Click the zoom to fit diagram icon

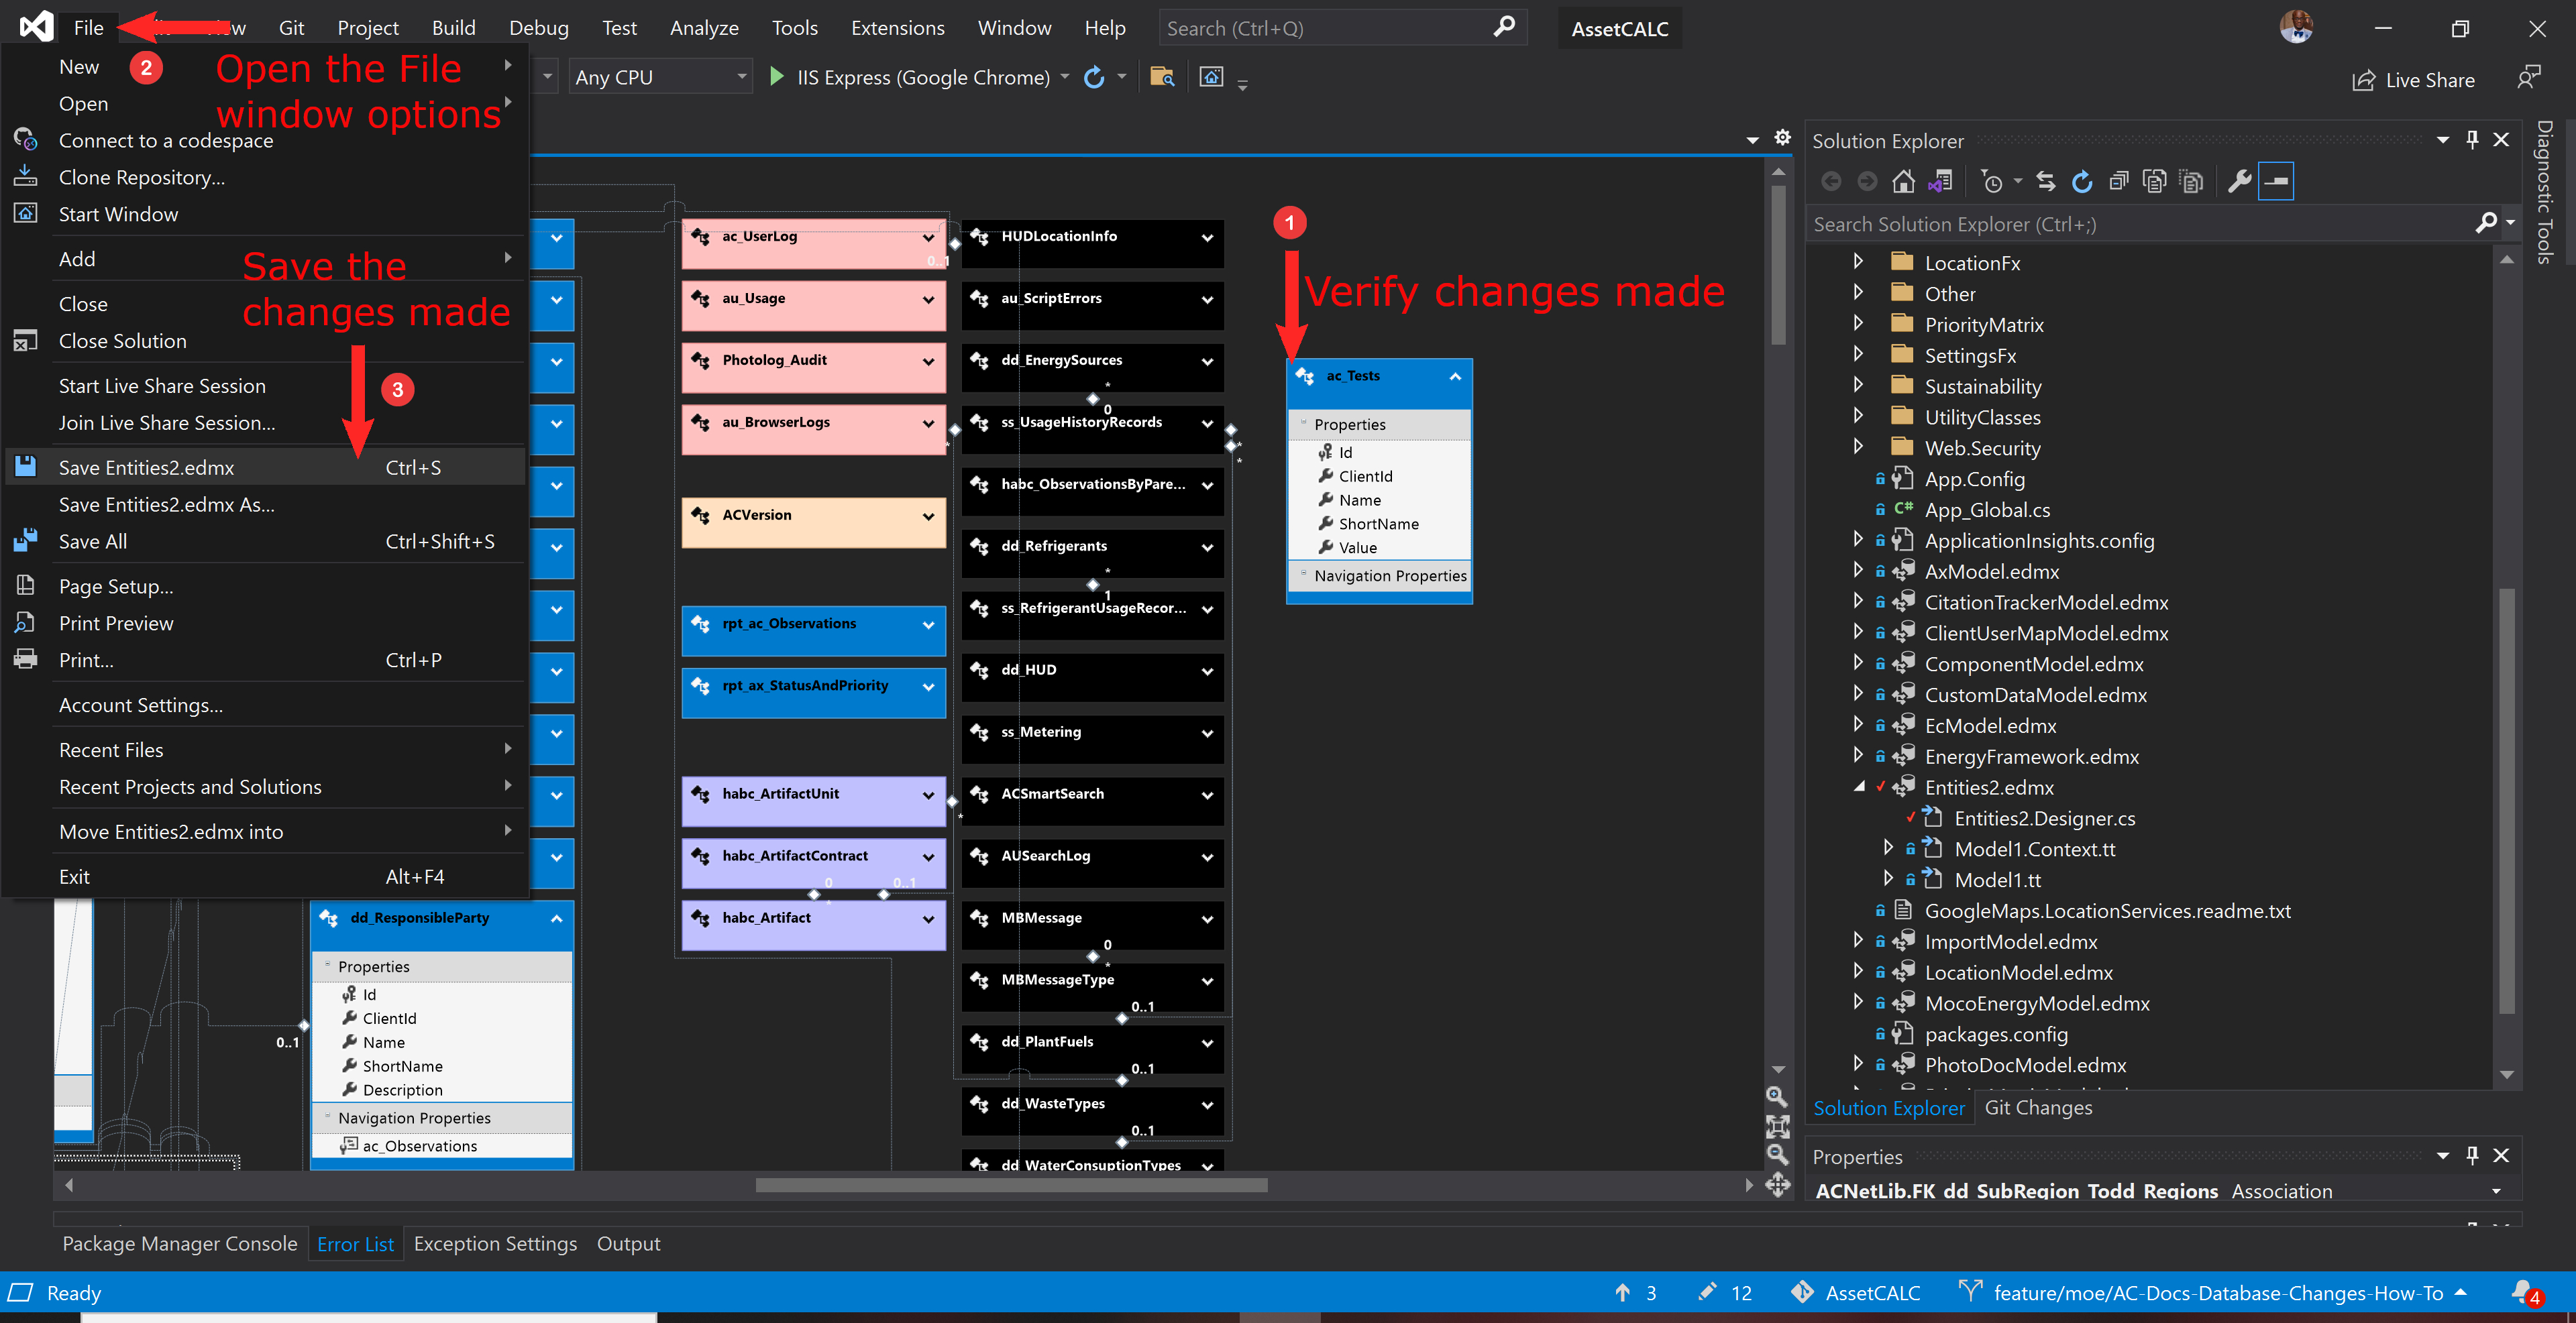[1777, 1126]
